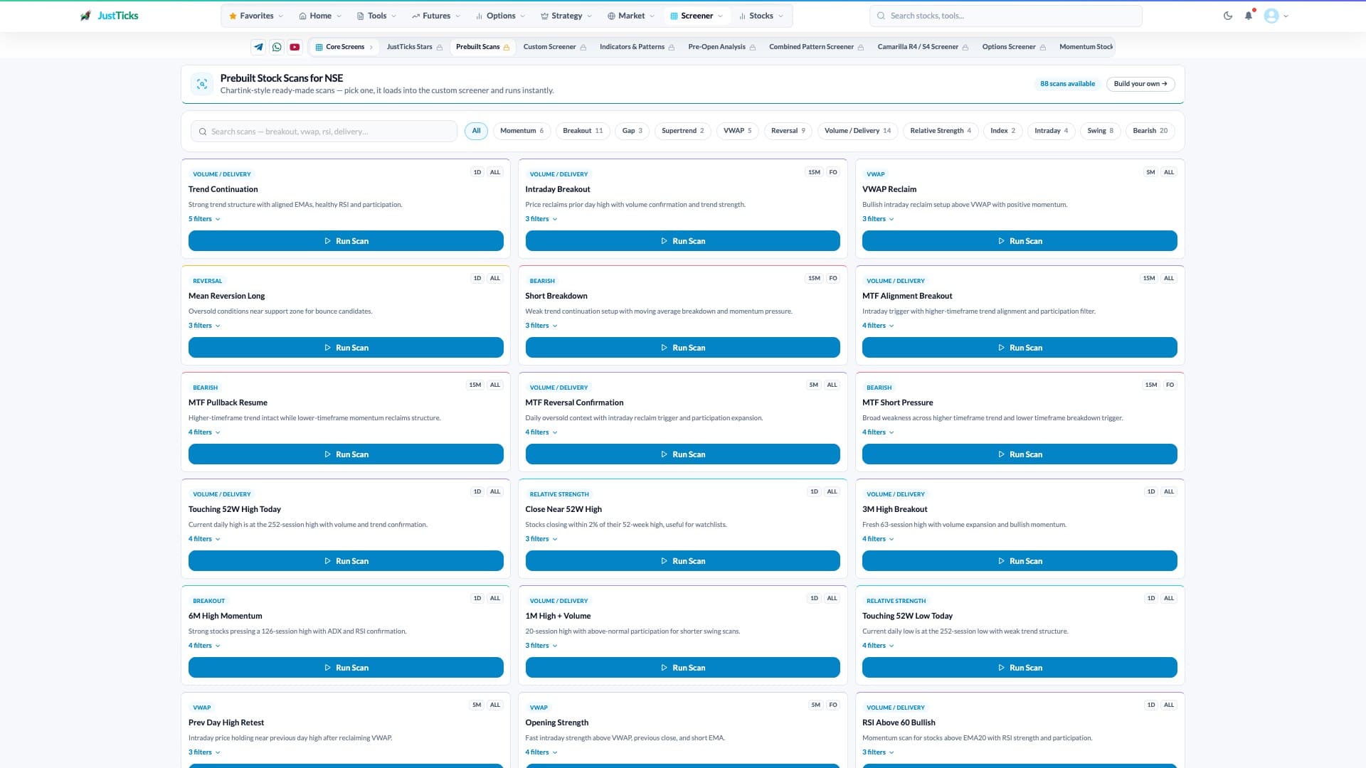Viewport: 1366px width, 768px height.
Task: Click the lock icon next to Custom Screener
Action: (x=583, y=48)
